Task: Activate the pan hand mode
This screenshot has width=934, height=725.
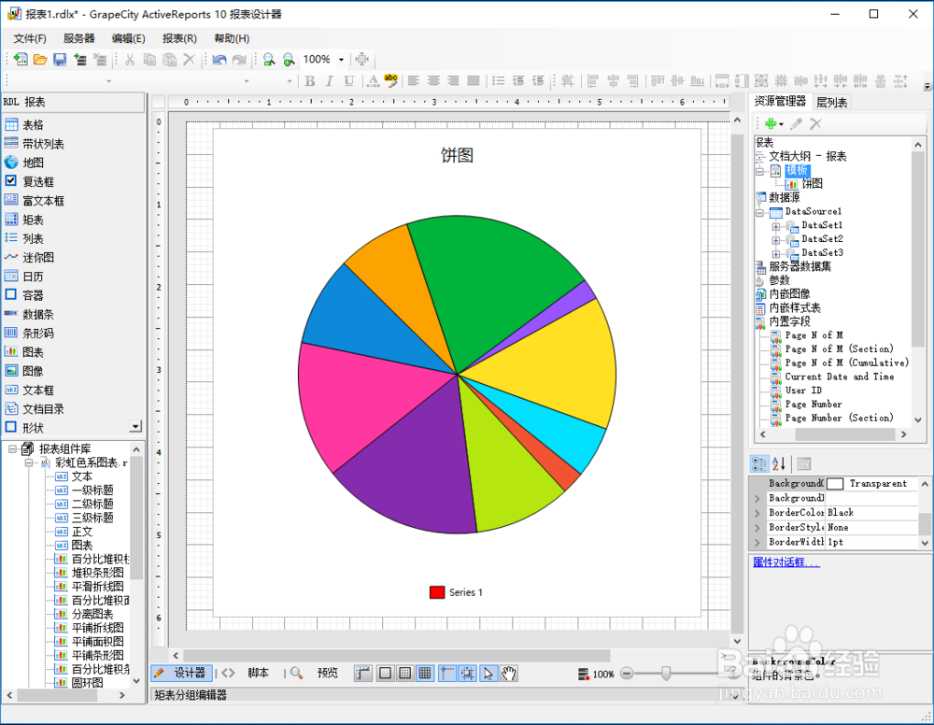Action: [508, 674]
